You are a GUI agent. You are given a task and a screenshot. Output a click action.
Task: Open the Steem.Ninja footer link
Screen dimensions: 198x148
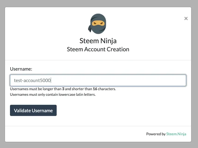pyautogui.click(x=176, y=134)
